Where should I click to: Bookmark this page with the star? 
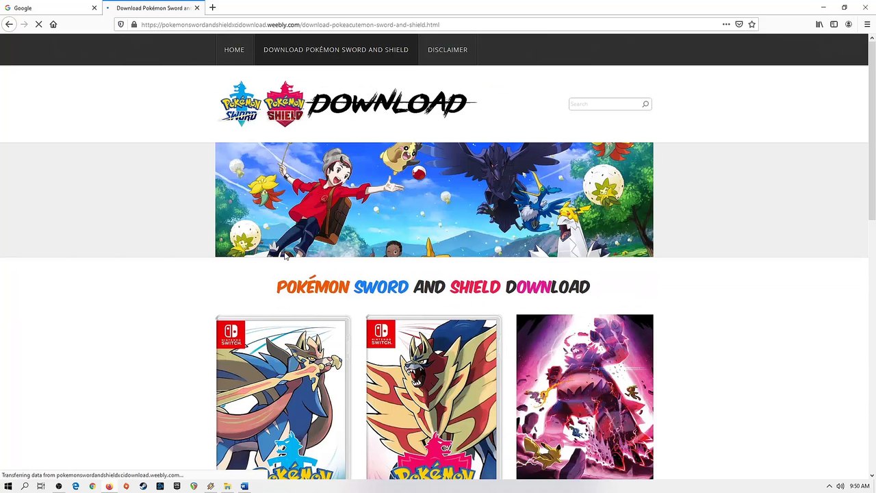(x=751, y=25)
